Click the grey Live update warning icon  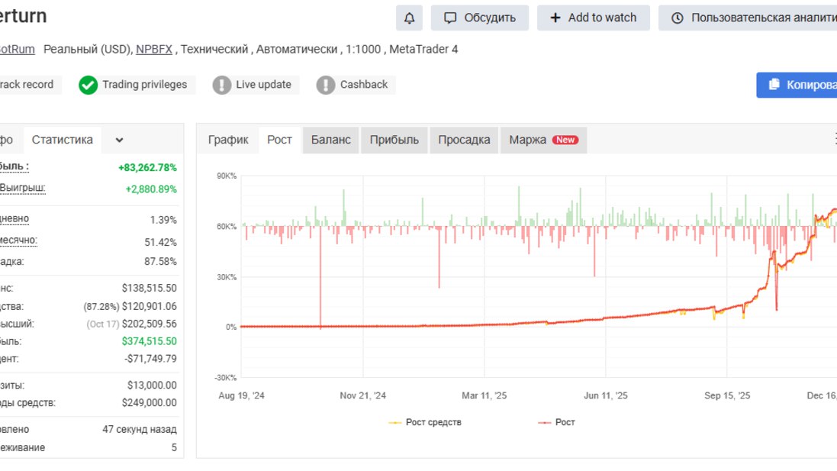(221, 85)
